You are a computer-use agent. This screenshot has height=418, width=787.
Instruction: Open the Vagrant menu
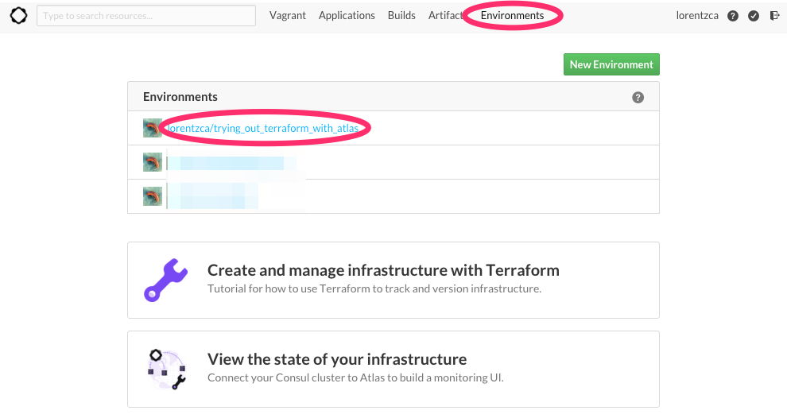coord(288,16)
